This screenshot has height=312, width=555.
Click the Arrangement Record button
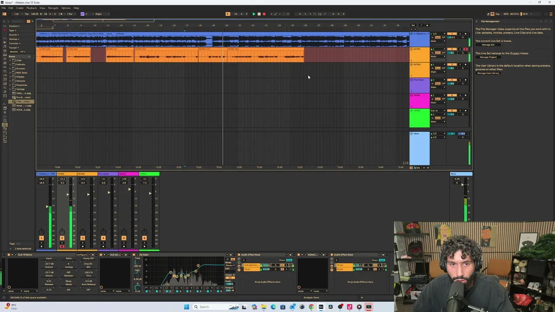(x=264, y=14)
